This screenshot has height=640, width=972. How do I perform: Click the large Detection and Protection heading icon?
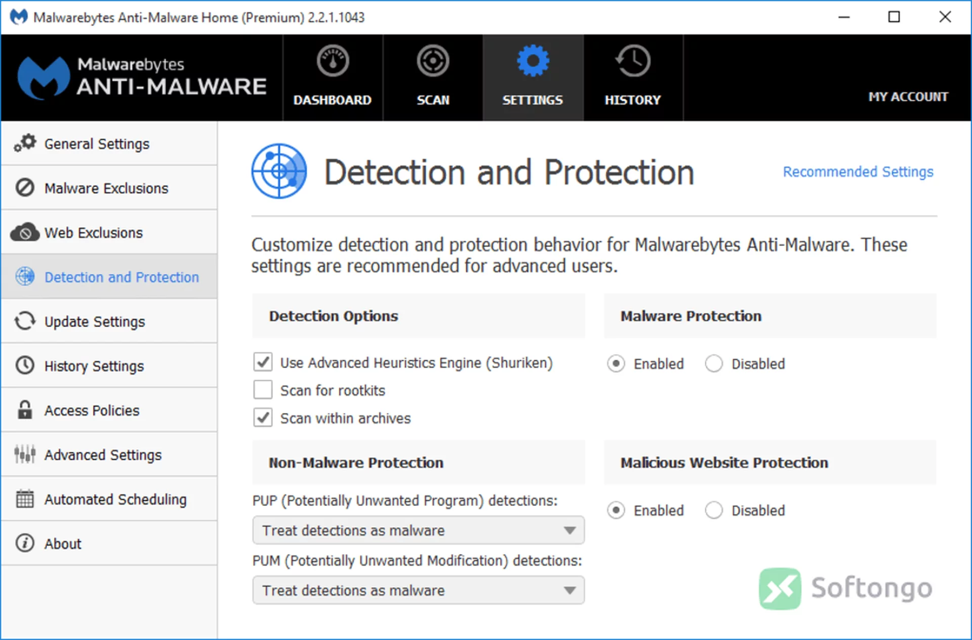pos(279,171)
